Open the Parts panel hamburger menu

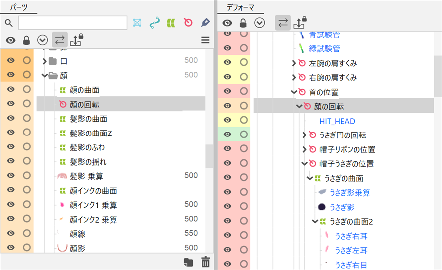point(205,40)
